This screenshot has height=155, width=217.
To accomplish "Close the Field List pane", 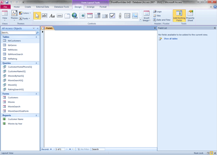I will pyautogui.click(x=215, y=28).
